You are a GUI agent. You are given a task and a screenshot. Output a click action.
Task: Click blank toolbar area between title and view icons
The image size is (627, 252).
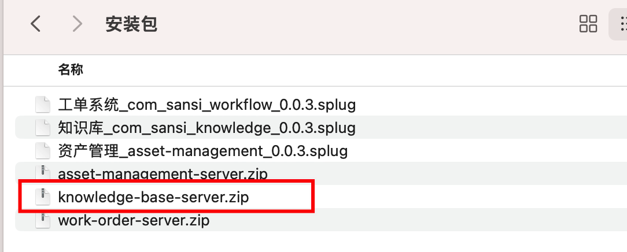point(360,24)
